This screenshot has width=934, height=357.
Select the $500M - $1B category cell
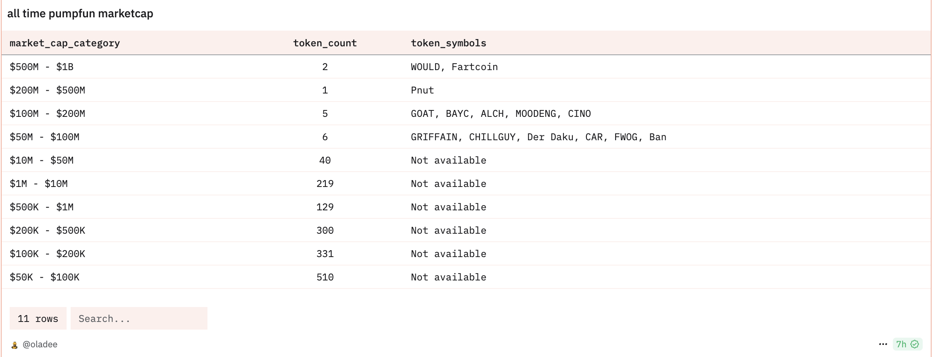click(42, 67)
